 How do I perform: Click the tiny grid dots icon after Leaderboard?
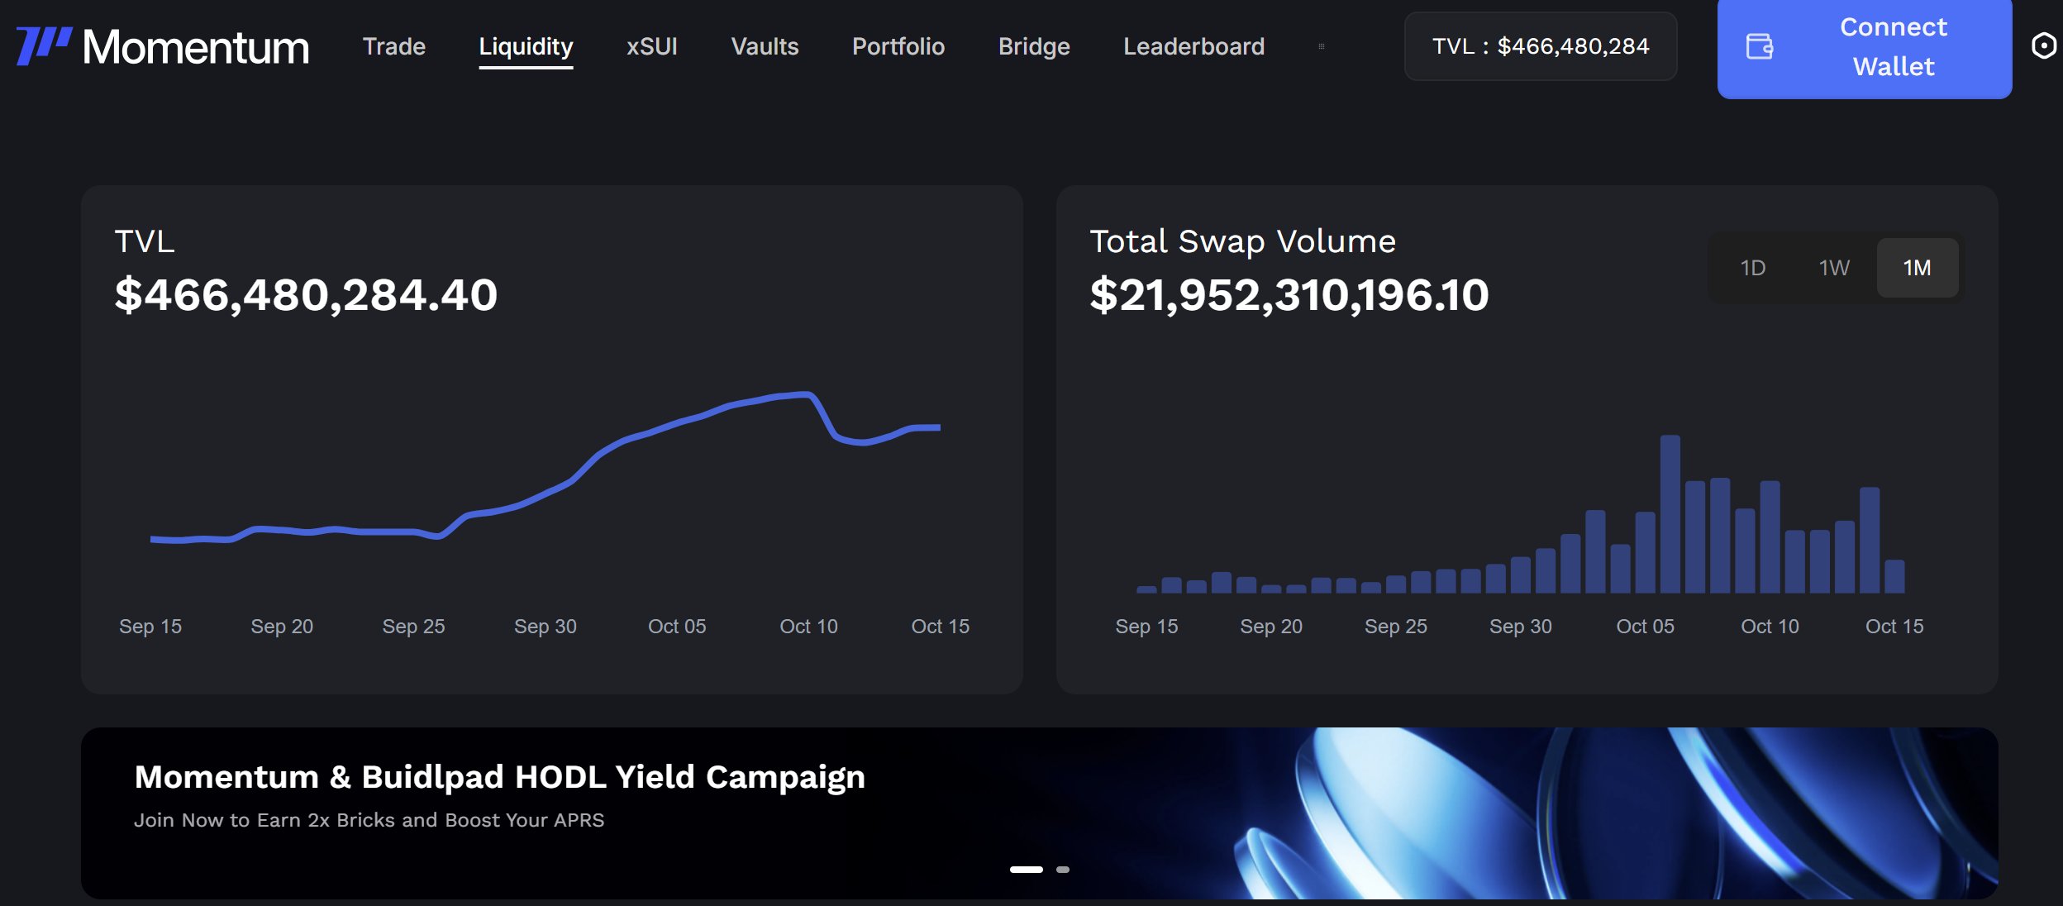point(1322,46)
